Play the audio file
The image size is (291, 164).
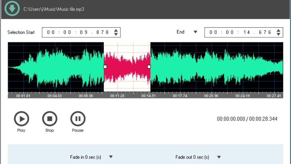pyautogui.click(x=22, y=119)
